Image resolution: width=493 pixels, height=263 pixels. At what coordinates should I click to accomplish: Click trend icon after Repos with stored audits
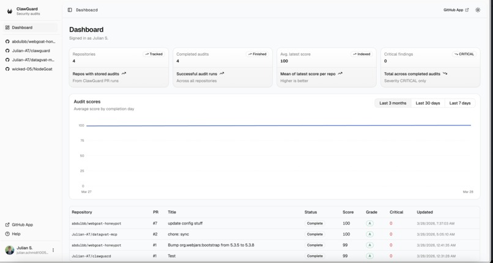point(124,73)
